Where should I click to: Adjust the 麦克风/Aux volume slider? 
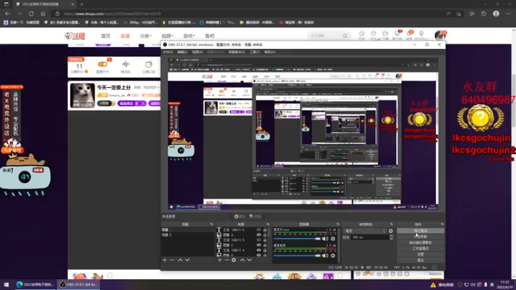pos(297,238)
